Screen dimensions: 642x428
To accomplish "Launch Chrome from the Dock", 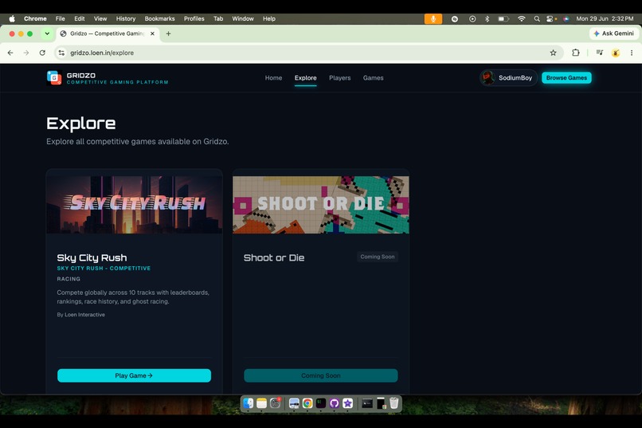I will [307, 403].
